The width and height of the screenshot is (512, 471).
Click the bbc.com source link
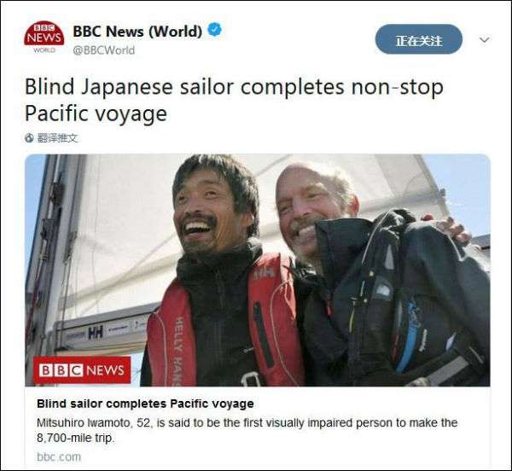pos(59,457)
